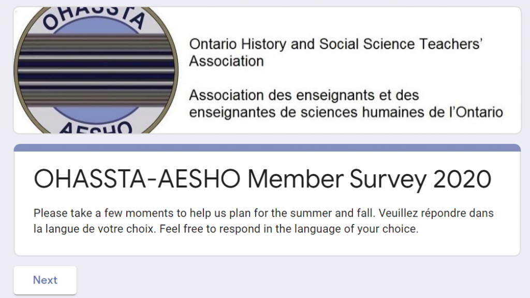Click the striped band across the logo
This screenshot has height=298, width=530.
click(x=96, y=70)
